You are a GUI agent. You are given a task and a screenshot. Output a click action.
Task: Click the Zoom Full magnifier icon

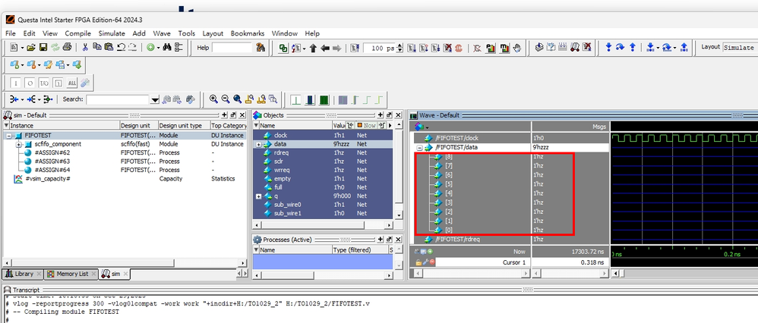click(x=238, y=99)
